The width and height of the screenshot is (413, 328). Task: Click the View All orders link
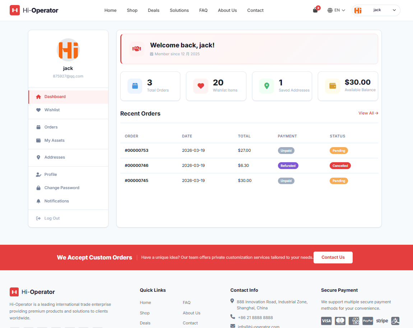click(x=368, y=113)
